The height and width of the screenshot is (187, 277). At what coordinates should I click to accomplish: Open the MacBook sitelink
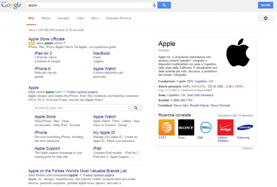(102, 53)
